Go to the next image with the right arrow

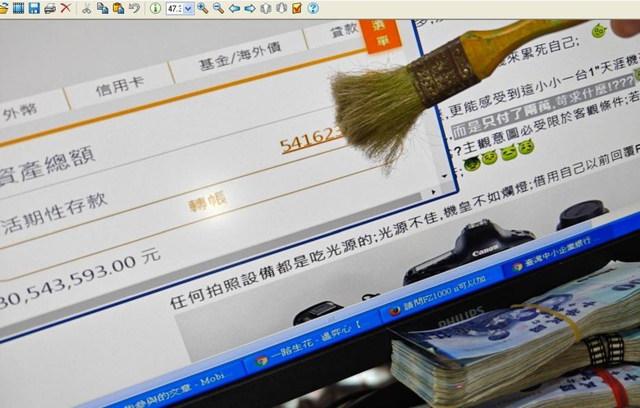click(x=249, y=8)
